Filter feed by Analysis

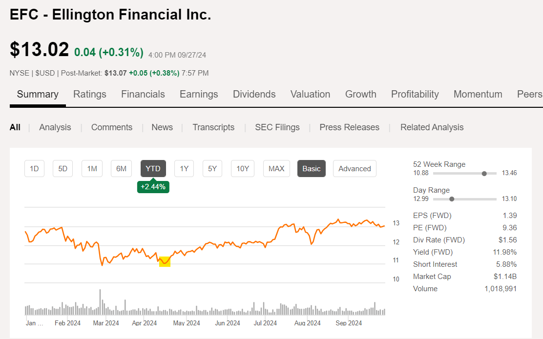point(55,127)
